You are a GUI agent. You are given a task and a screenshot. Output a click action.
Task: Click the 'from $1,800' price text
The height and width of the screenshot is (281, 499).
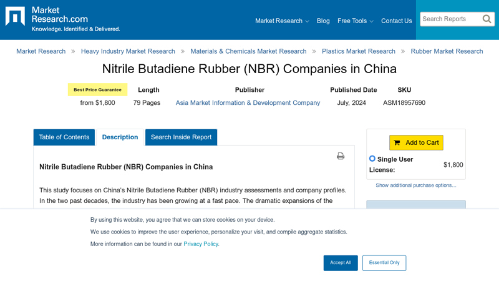[x=97, y=102]
